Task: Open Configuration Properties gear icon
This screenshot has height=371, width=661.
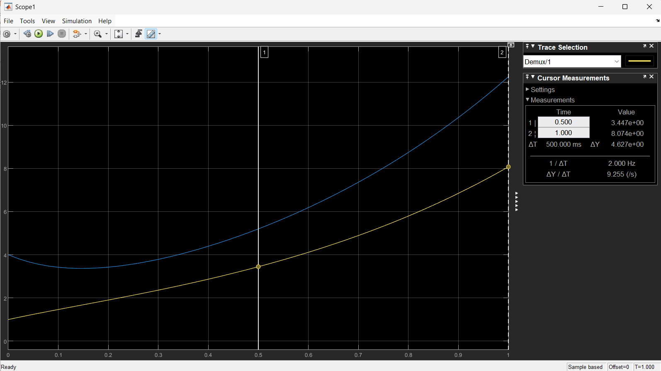Action: tap(7, 34)
